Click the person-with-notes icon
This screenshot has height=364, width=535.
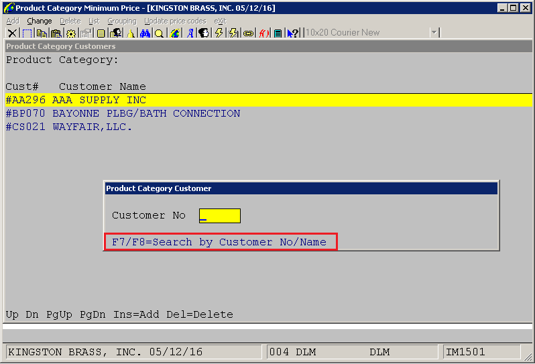[116, 33]
